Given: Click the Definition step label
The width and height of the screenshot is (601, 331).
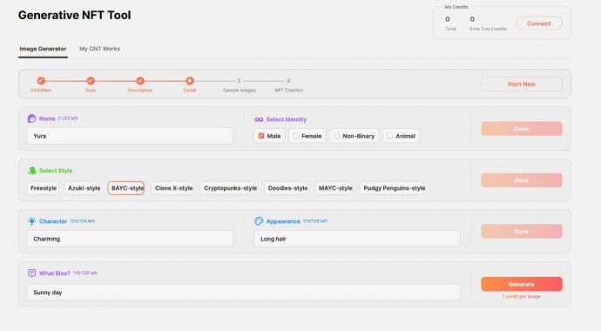Looking at the screenshot, I should (41, 91).
